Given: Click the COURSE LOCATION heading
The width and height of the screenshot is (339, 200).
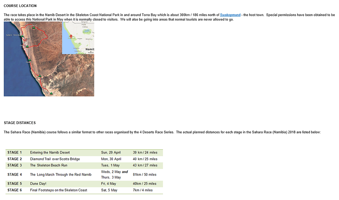Looking at the screenshot, I should (20, 6).
